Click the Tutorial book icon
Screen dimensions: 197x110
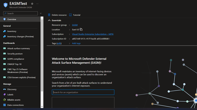[70, 15]
